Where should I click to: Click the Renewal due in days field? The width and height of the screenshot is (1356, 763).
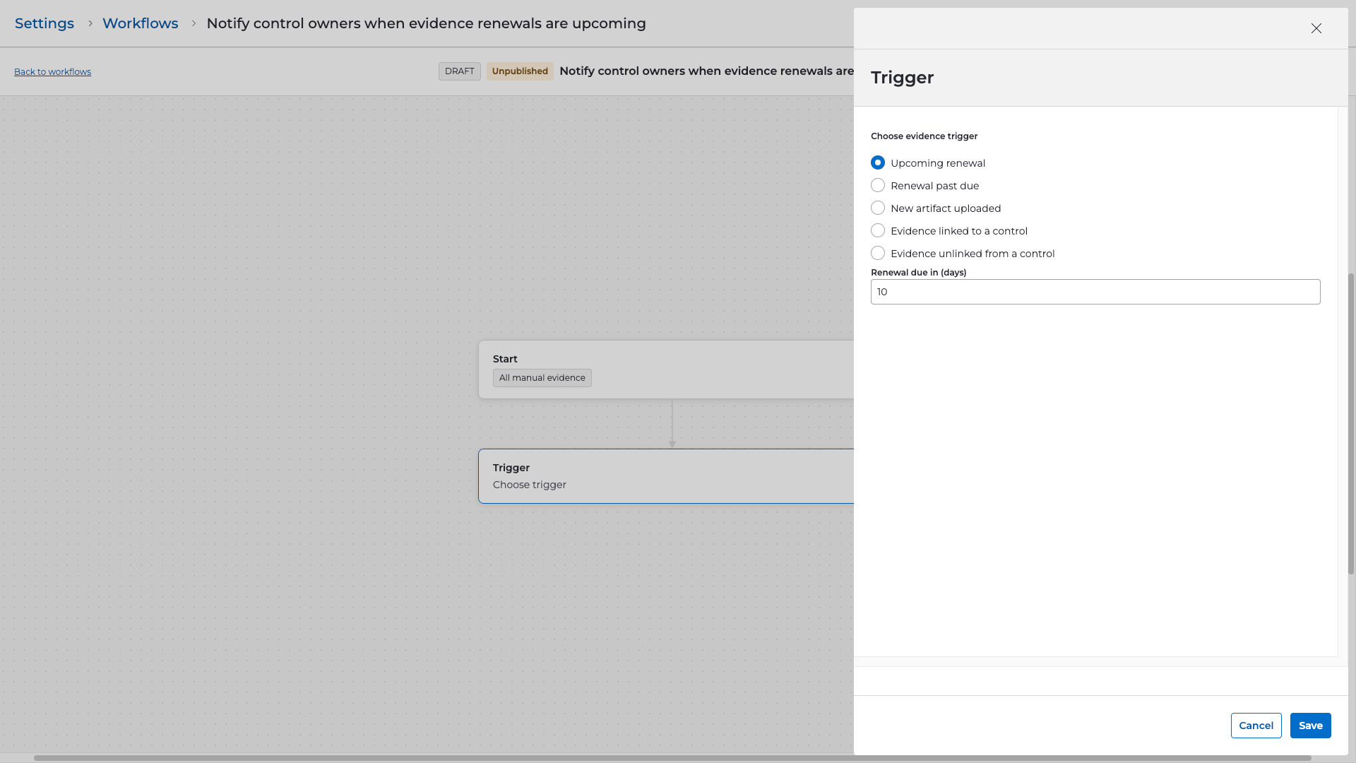[x=1095, y=292]
